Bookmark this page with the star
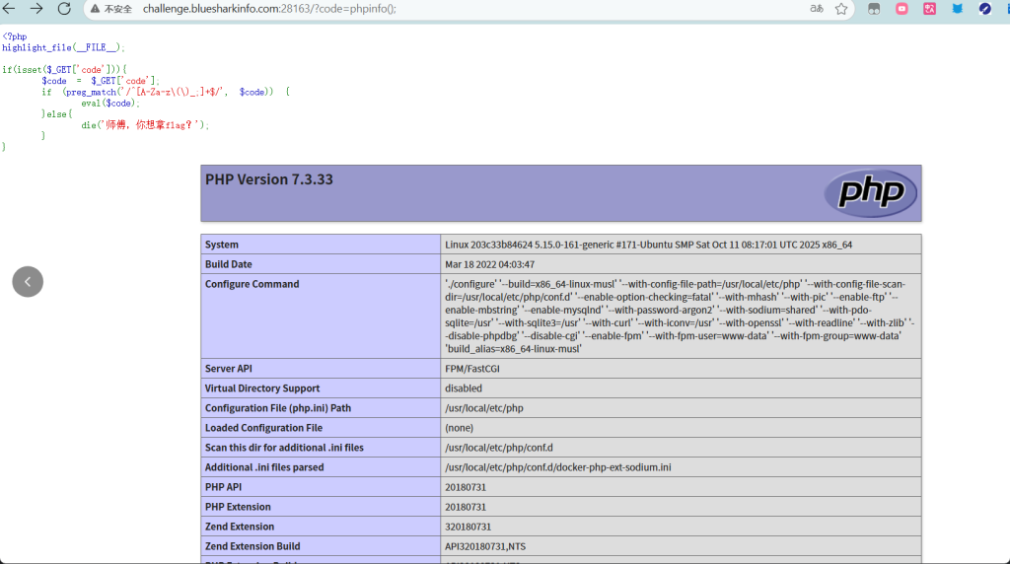 click(841, 9)
